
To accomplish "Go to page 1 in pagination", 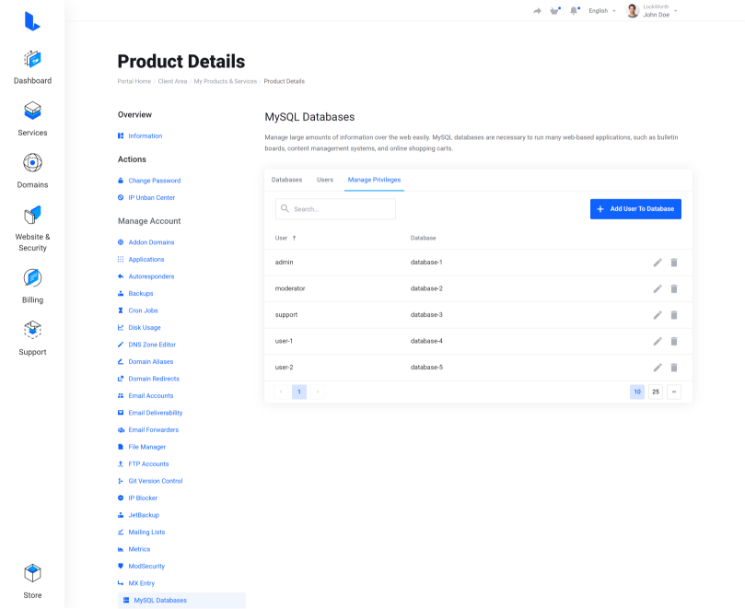I will point(299,392).
